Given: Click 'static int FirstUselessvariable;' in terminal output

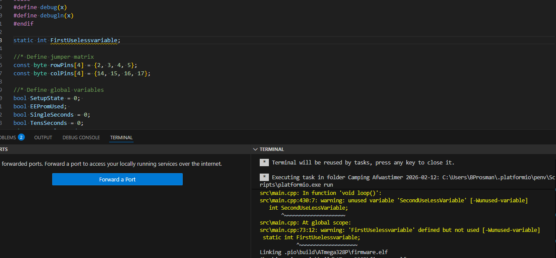Looking at the screenshot, I should pyautogui.click(x=311, y=237).
